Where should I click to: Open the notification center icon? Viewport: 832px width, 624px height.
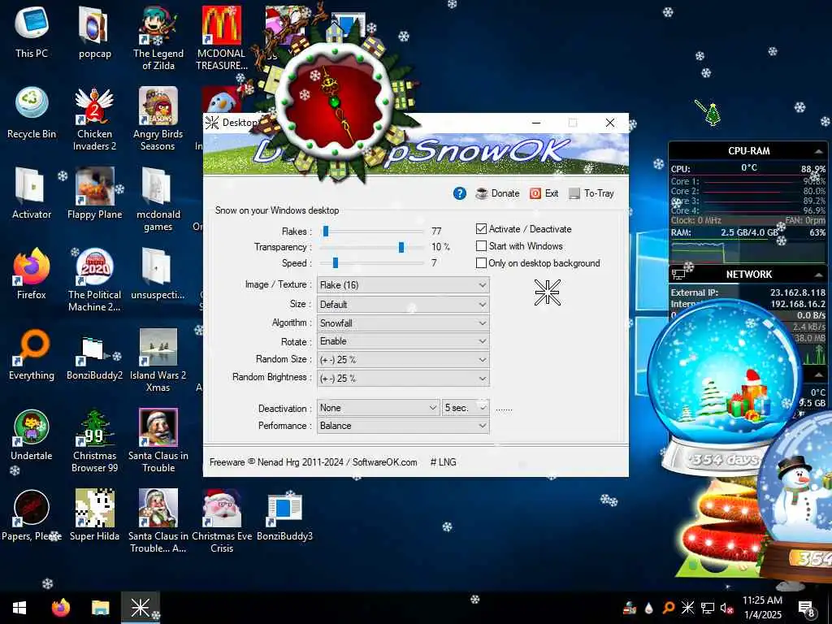[x=807, y=608]
